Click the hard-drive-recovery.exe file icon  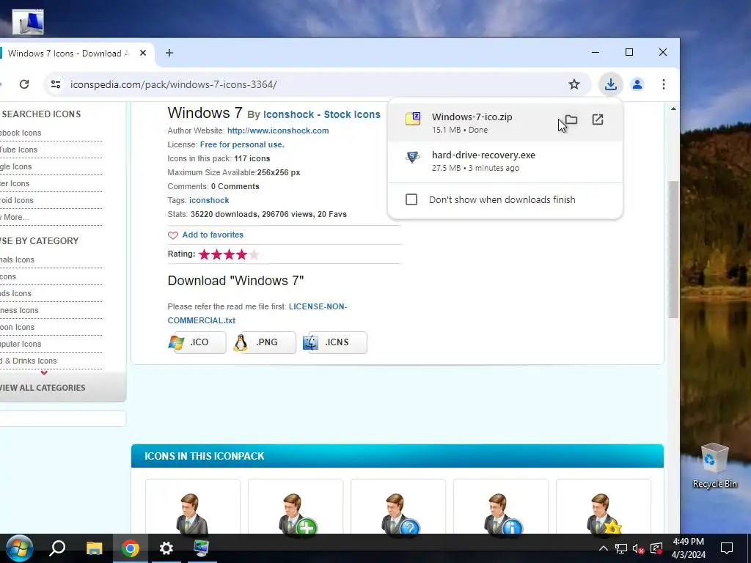pyautogui.click(x=412, y=157)
